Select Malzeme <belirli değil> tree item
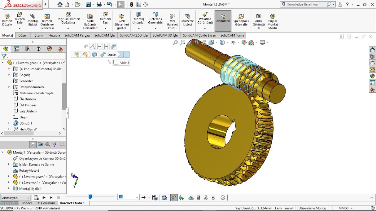This screenshot has height=211, width=376. [x=36, y=93]
